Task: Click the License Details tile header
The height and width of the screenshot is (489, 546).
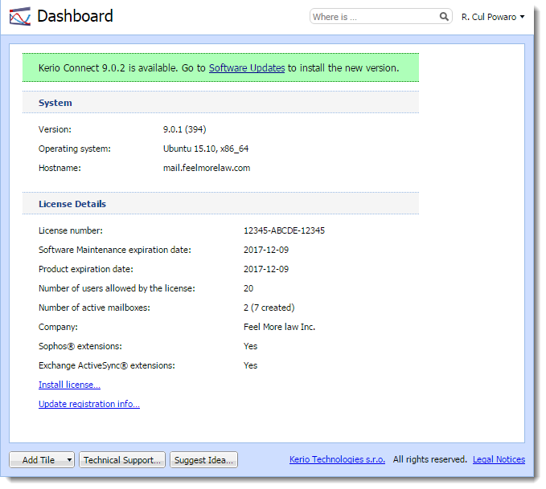Action: 221,203
